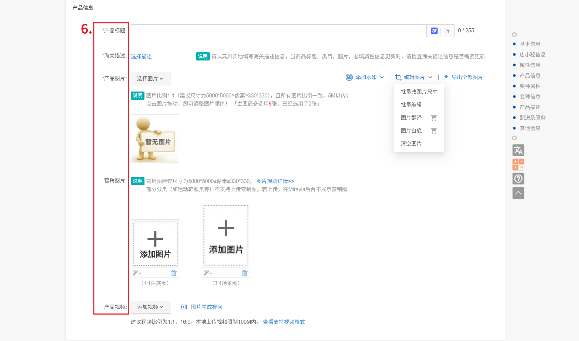This screenshot has width=579, height=341.
Task: Click the 选择描述 link
Action: pyautogui.click(x=141, y=56)
